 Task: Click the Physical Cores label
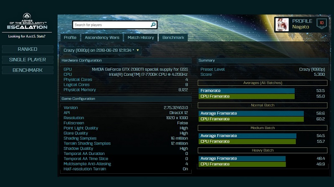[x=78, y=80]
